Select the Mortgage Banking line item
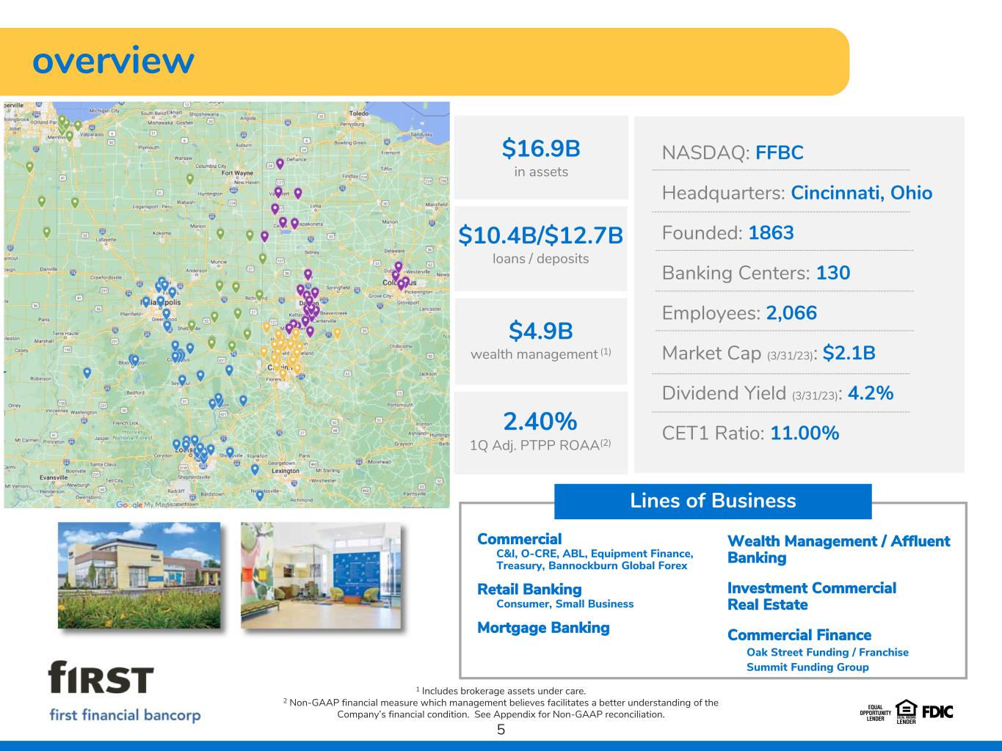1002x751 pixels. point(543,628)
